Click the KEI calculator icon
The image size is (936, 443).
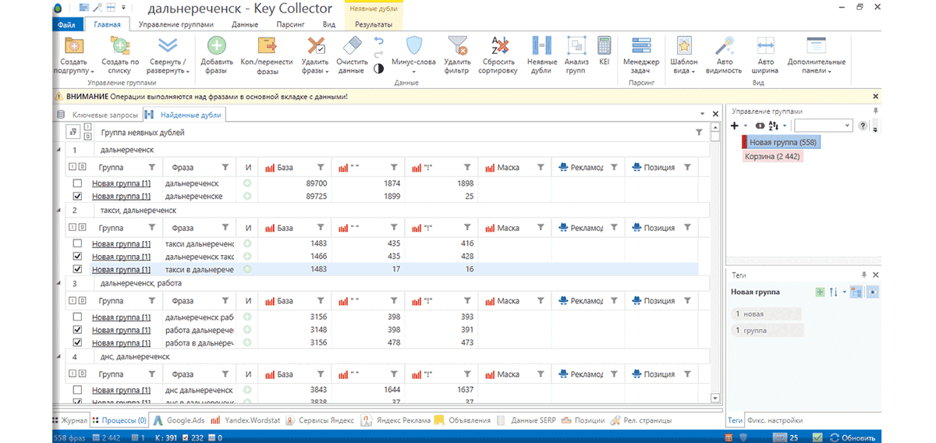click(604, 45)
